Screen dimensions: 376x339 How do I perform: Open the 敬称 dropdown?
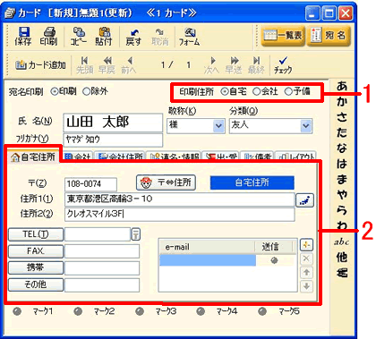pyautogui.click(x=218, y=125)
